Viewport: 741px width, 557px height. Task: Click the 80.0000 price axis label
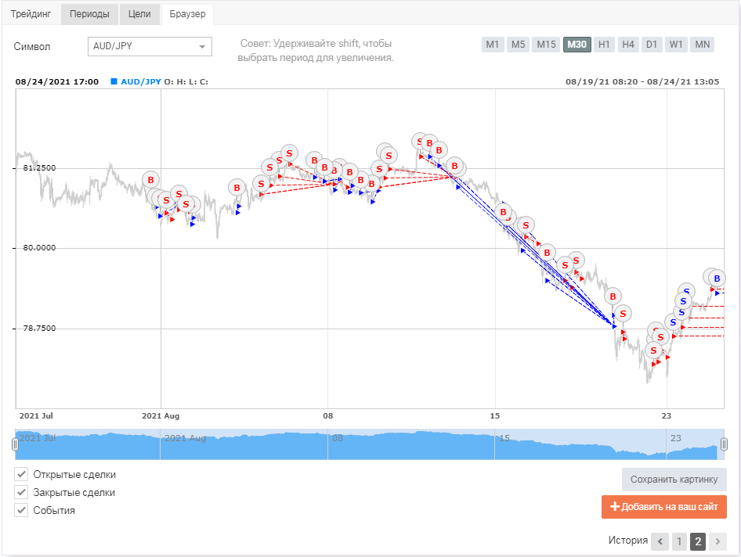pyautogui.click(x=39, y=248)
